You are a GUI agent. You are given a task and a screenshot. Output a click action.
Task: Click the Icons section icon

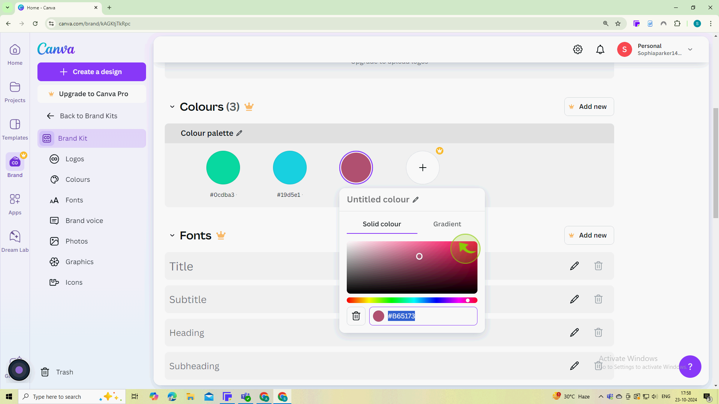pos(54,282)
